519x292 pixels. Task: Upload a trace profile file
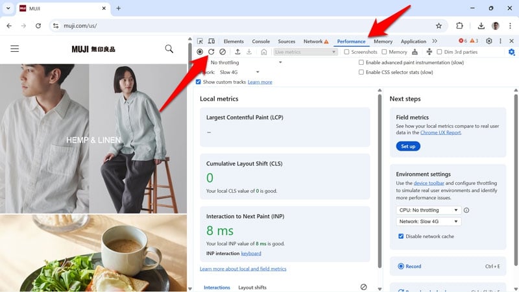(237, 52)
